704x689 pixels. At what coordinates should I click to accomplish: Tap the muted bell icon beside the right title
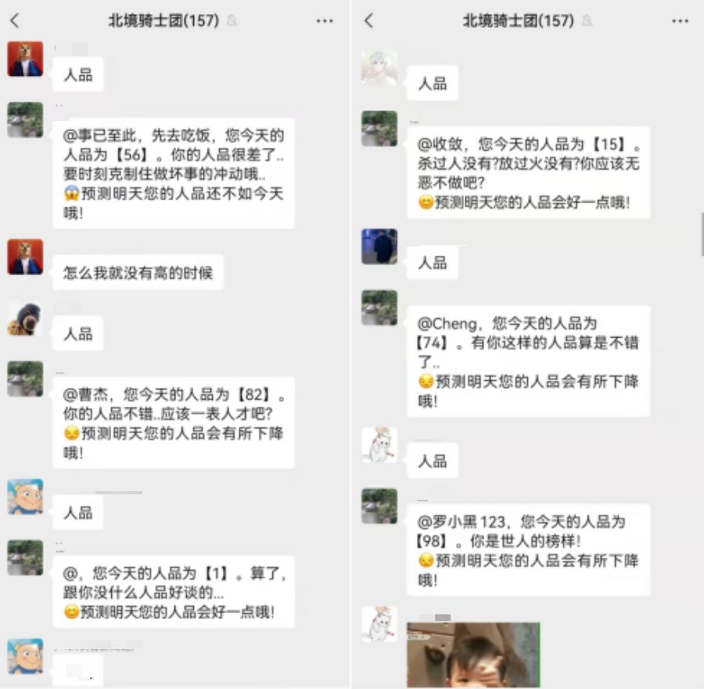click(587, 20)
